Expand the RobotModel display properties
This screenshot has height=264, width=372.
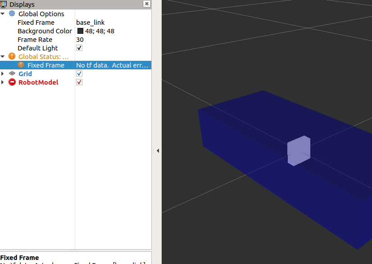click(4, 82)
